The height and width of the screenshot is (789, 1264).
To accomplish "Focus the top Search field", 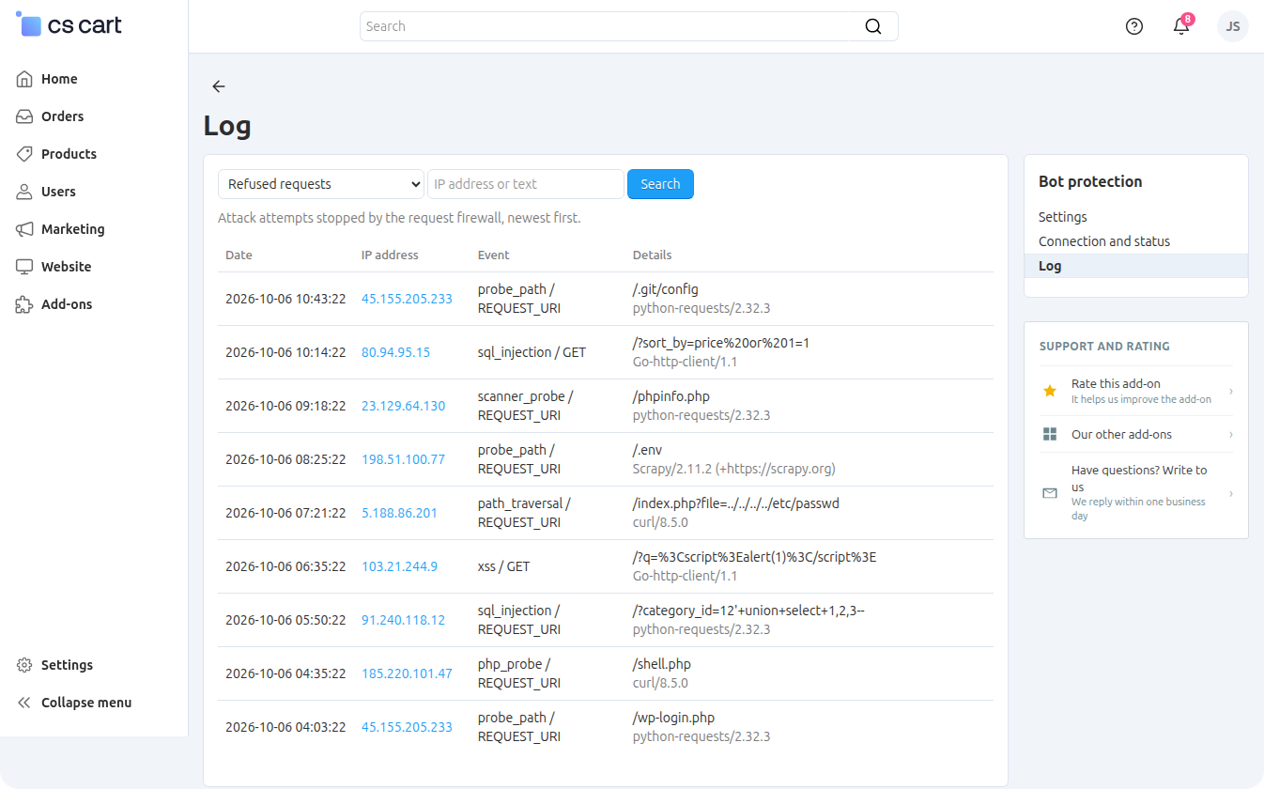I will tap(629, 26).
